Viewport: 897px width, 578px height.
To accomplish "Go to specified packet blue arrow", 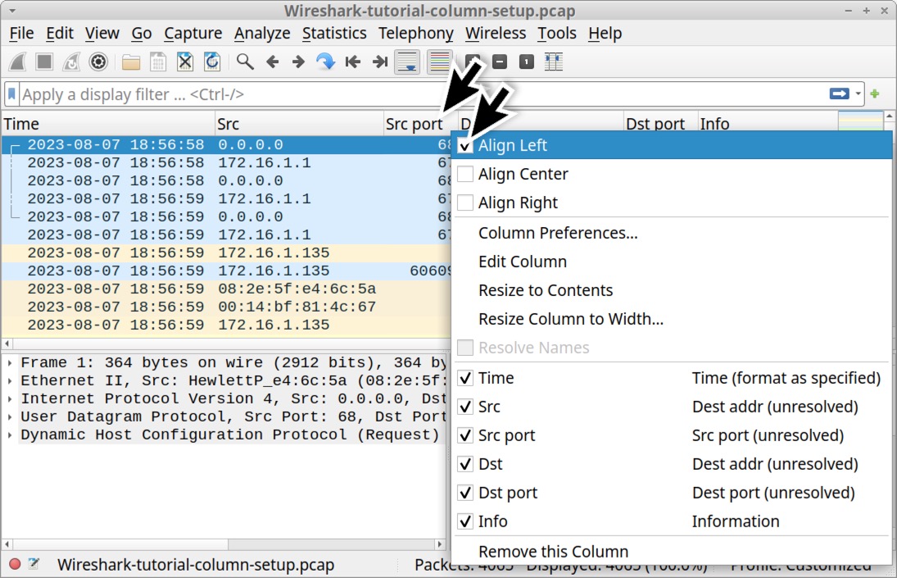I will tap(325, 61).
